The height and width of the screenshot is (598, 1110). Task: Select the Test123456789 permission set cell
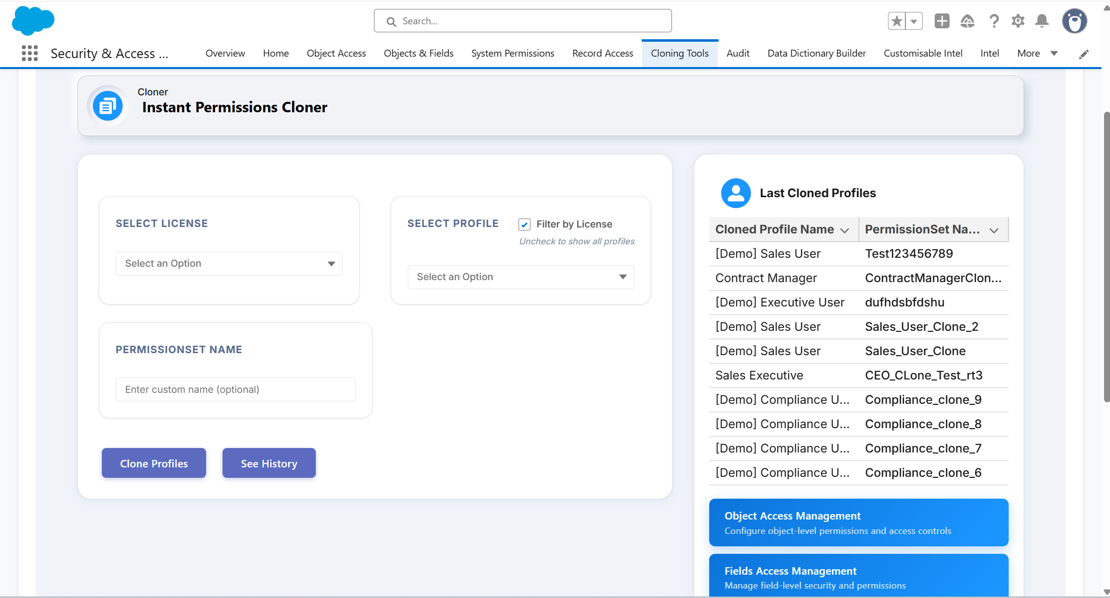point(934,254)
